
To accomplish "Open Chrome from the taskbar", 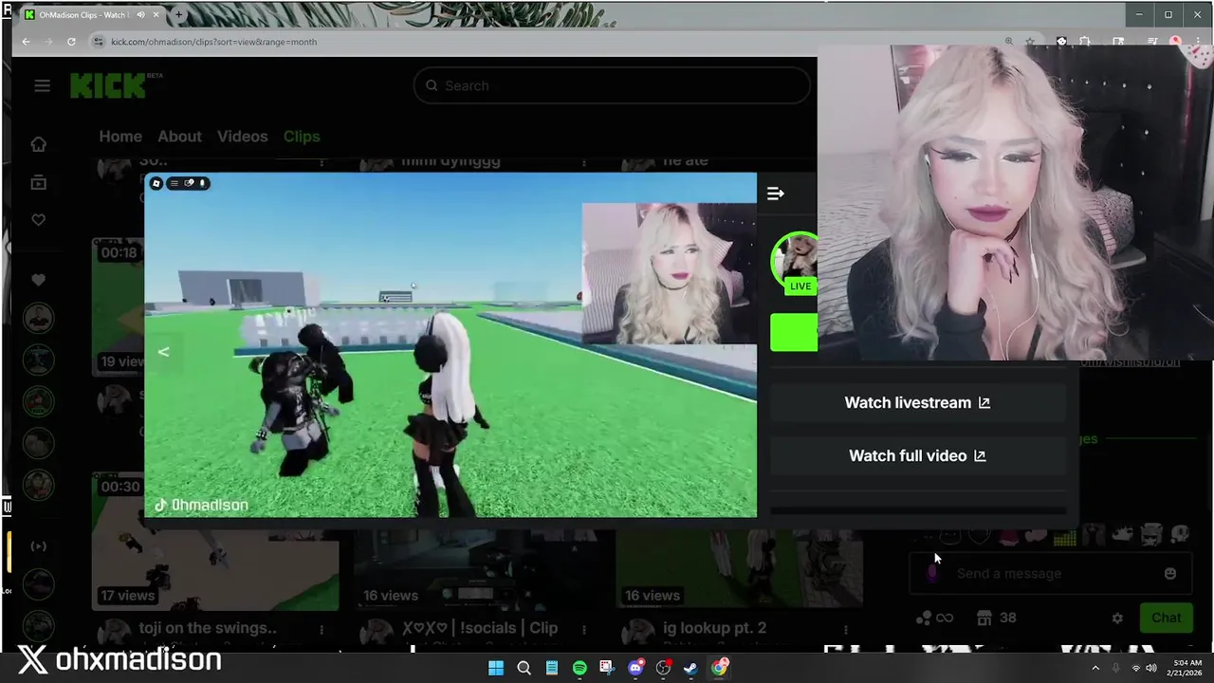I will tap(719, 668).
